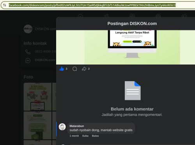Viewport: 195px width, 145px height.
Task: Click the Matarabun commenter name
Action: pos(77,126)
